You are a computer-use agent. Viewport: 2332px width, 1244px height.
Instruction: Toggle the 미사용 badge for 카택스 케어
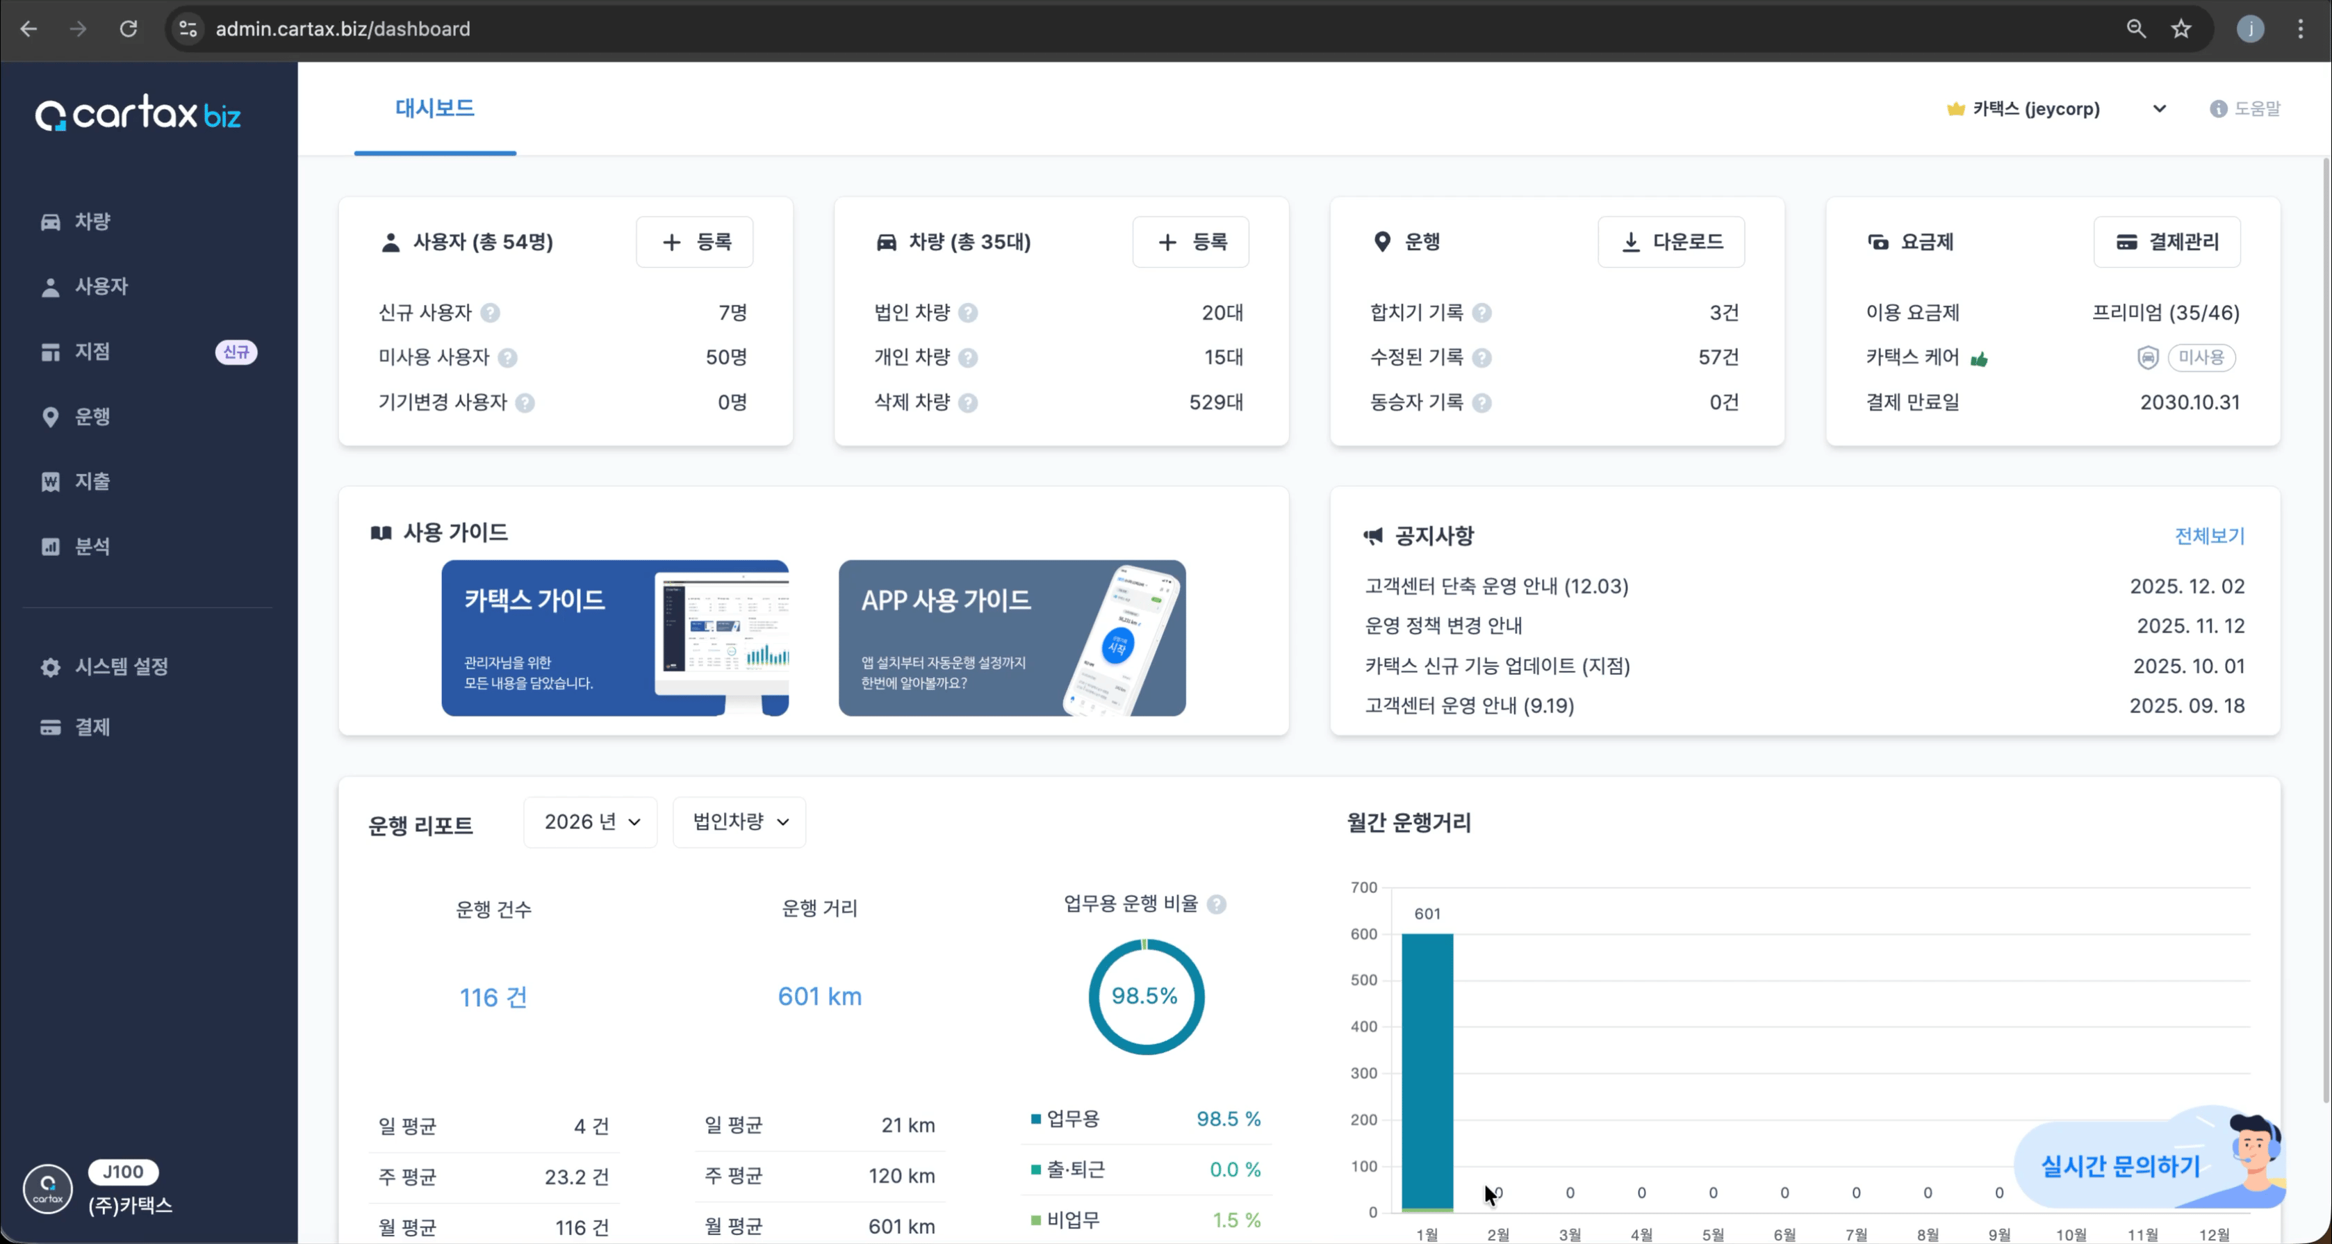coord(2201,358)
